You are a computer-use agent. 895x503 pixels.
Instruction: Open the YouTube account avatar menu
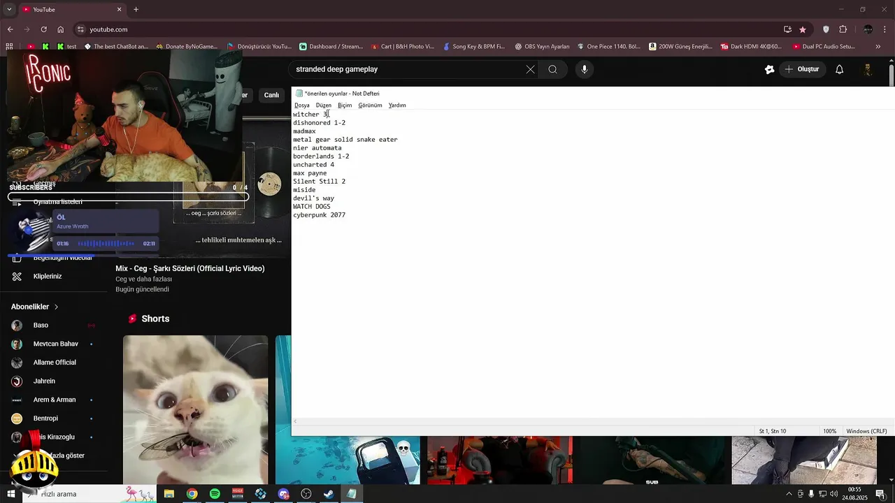point(868,69)
